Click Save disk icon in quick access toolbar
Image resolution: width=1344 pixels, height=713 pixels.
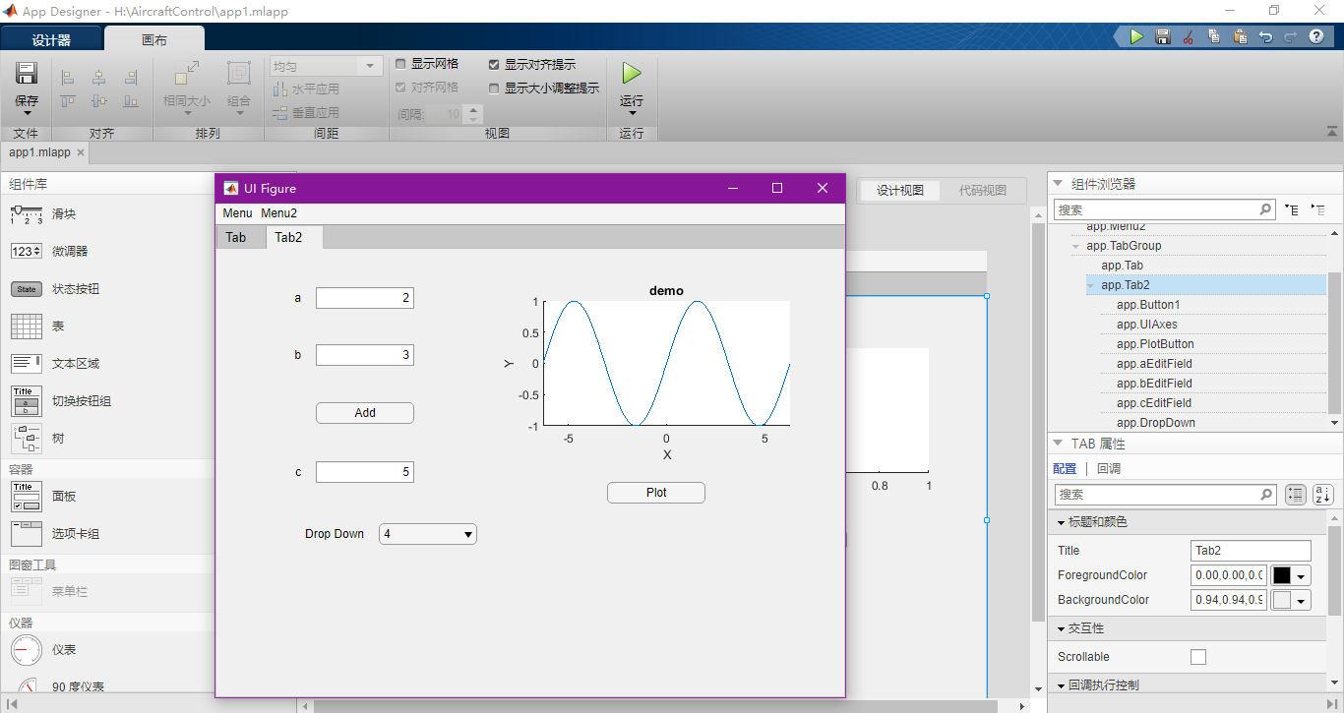(x=1162, y=37)
